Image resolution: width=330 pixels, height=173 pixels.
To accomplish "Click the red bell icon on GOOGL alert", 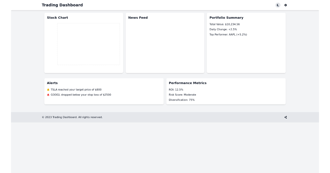I will tap(48, 95).
